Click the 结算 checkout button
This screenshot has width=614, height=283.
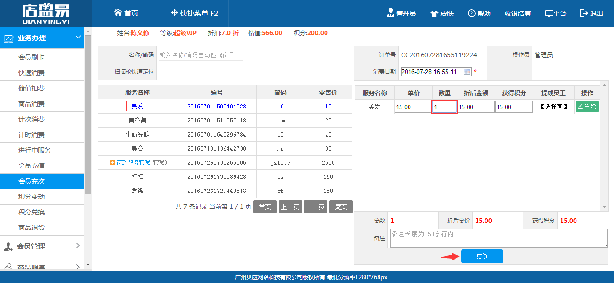click(x=482, y=256)
